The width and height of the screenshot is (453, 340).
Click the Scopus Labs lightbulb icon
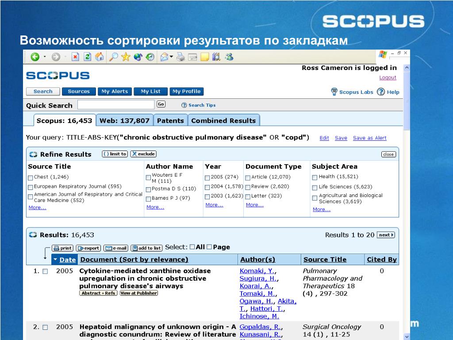[334, 92]
